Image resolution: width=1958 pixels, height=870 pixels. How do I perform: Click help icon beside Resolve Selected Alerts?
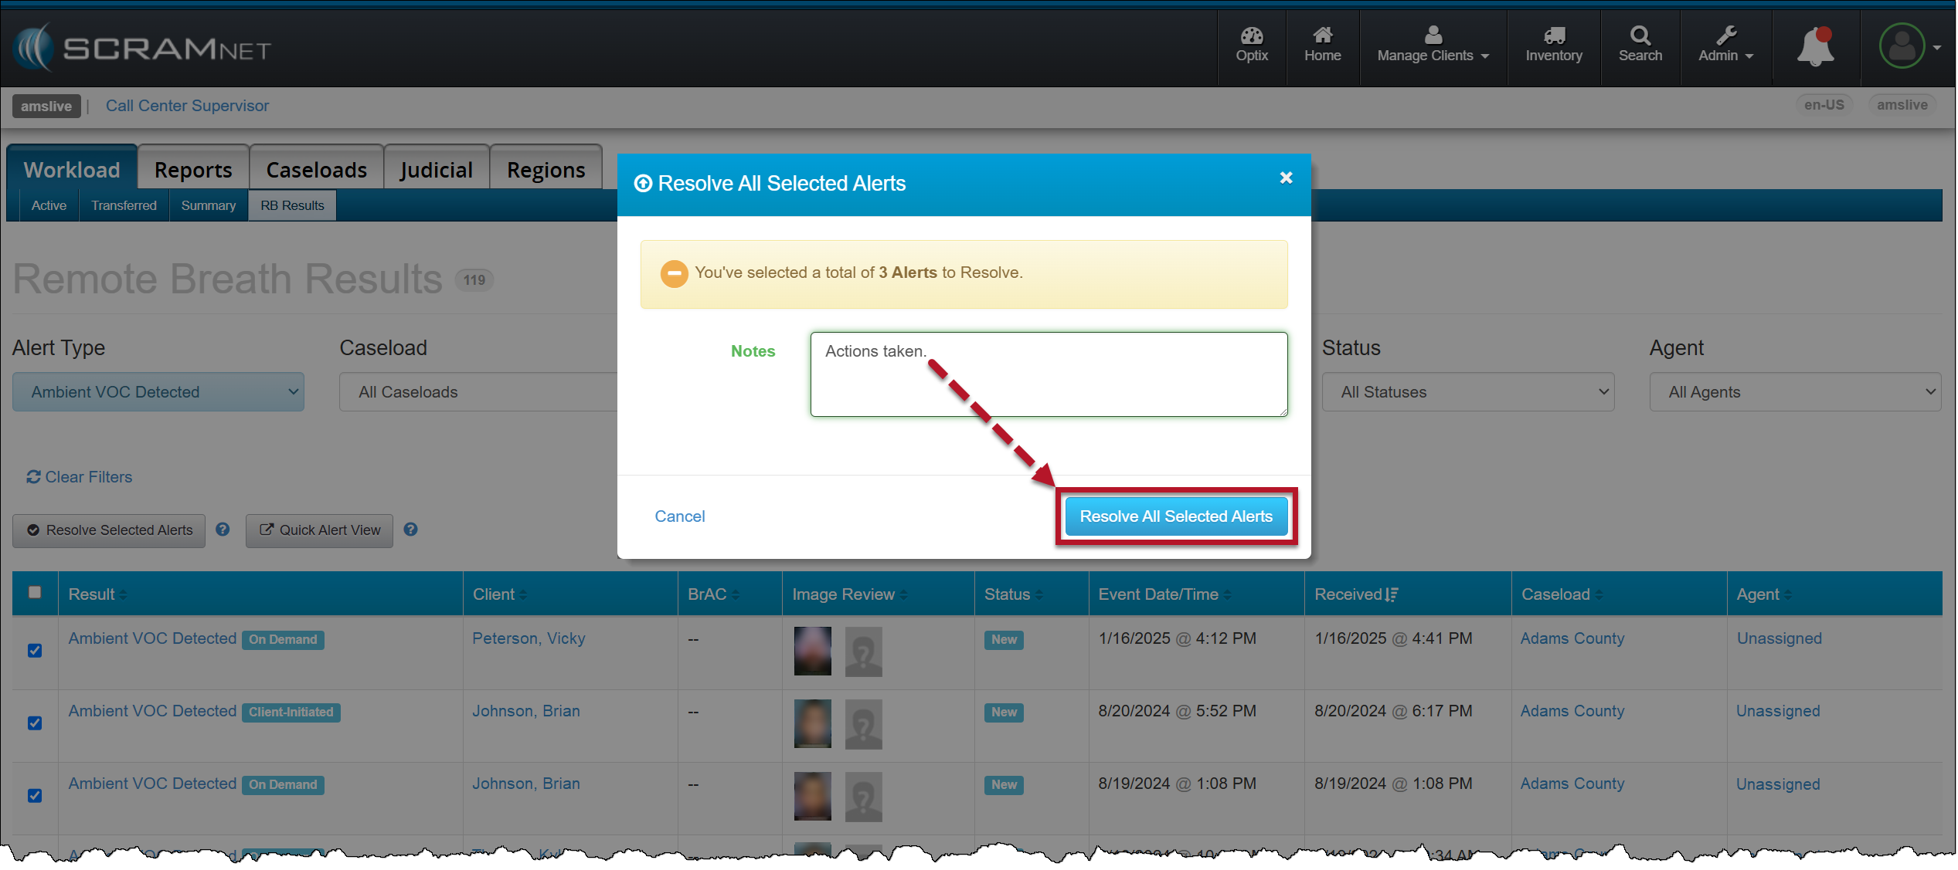click(x=223, y=530)
